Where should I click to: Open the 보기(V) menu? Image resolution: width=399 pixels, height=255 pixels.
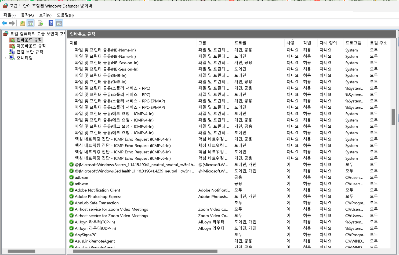[x=45, y=15]
